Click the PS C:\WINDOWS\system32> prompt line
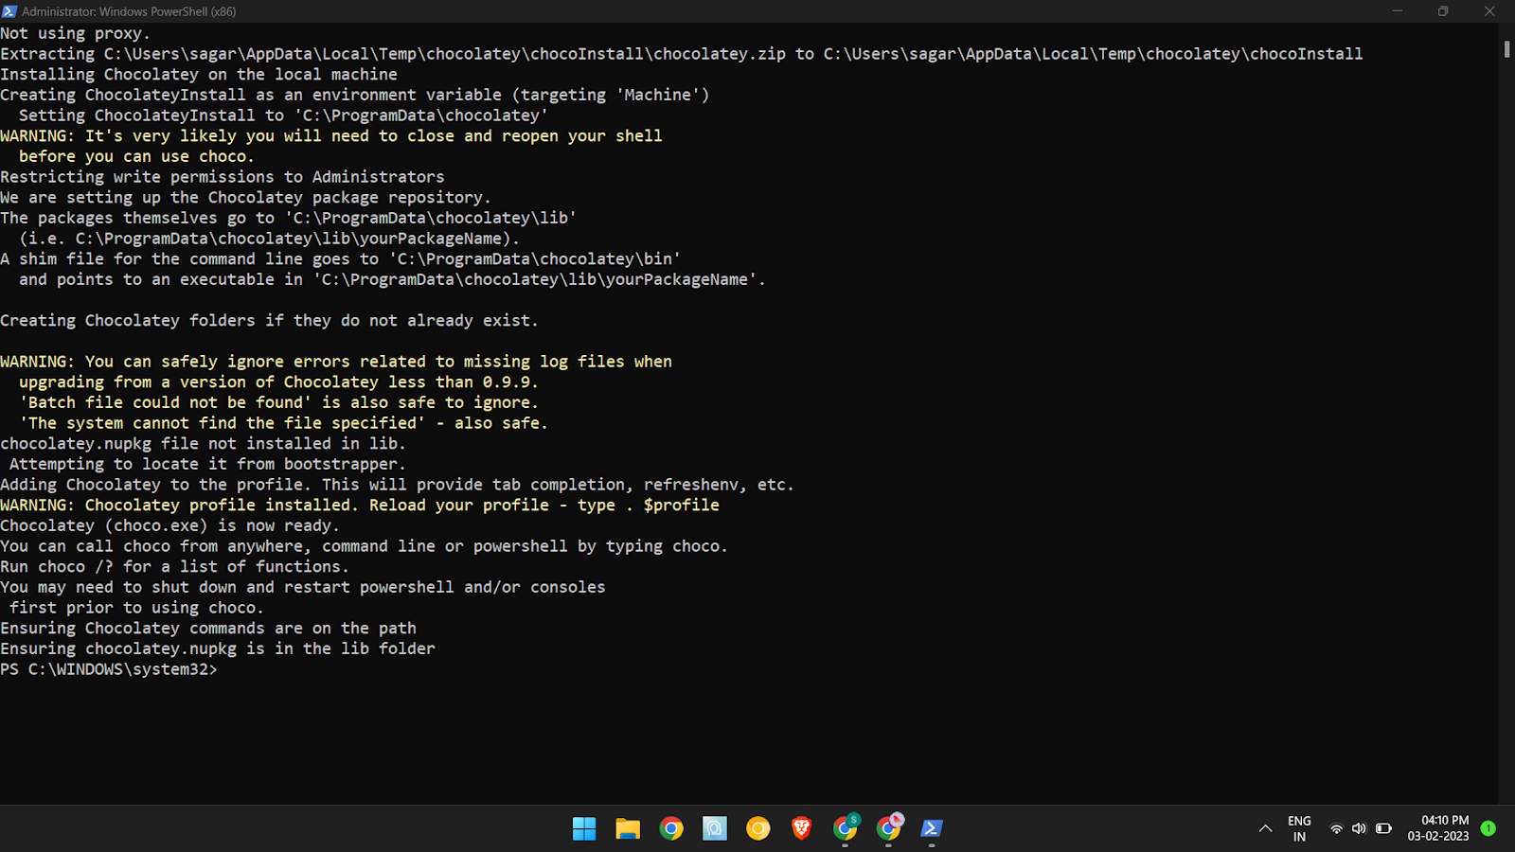The height and width of the screenshot is (852, 1515). 109,669
